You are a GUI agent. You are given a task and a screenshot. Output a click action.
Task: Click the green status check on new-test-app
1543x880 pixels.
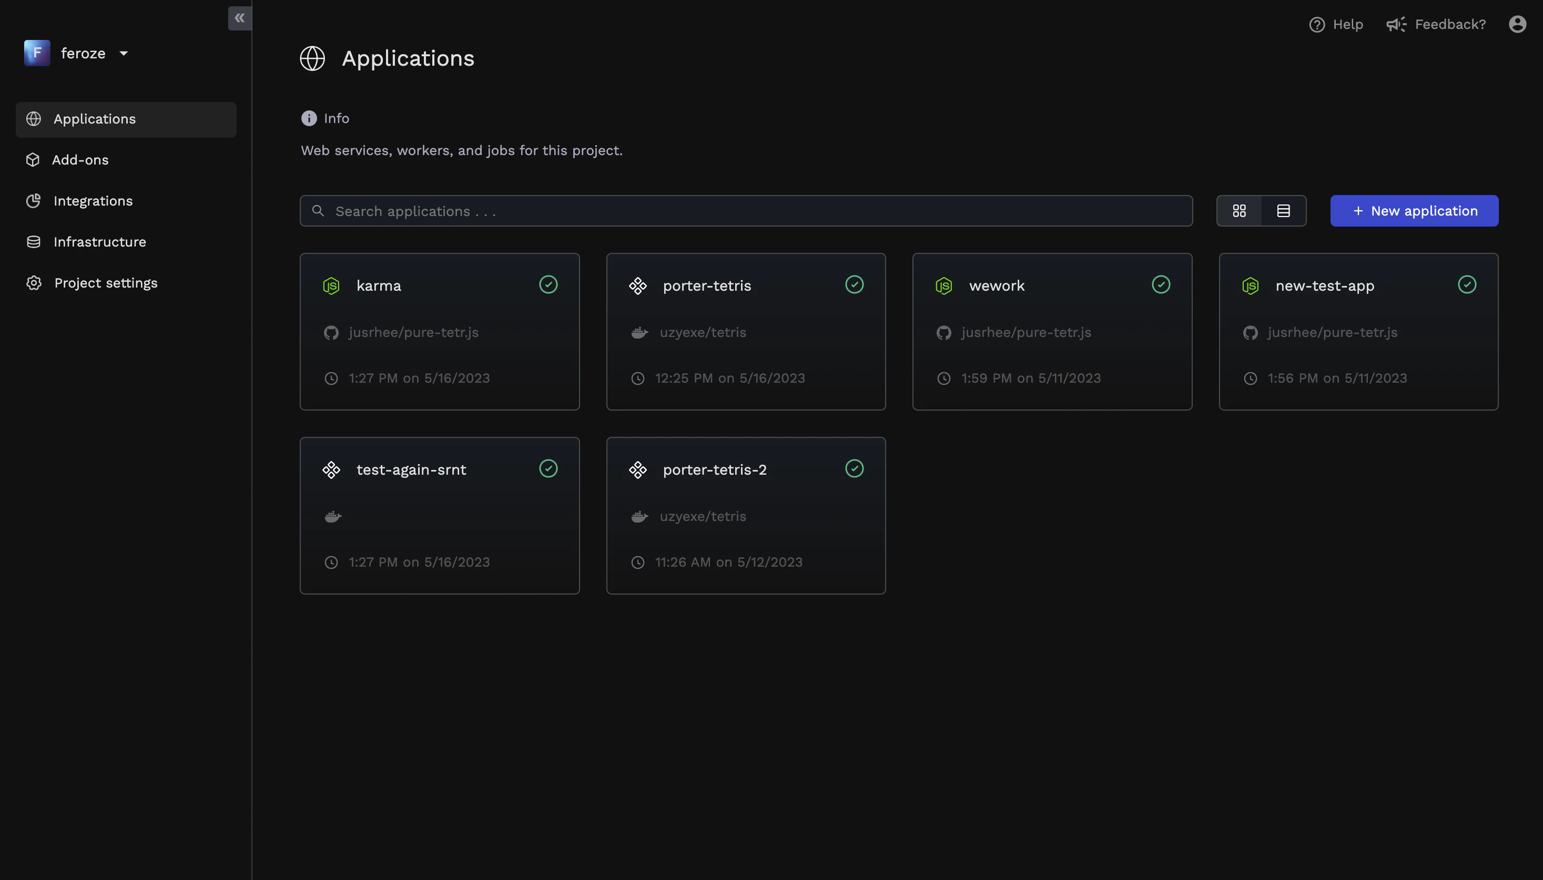1466,285
